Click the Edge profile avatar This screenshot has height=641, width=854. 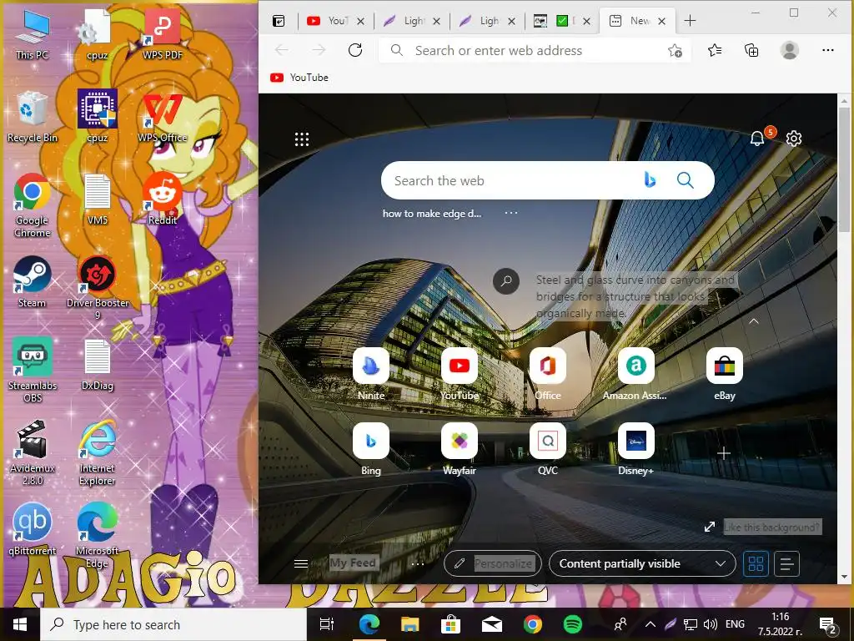click(x=789, y=50)
